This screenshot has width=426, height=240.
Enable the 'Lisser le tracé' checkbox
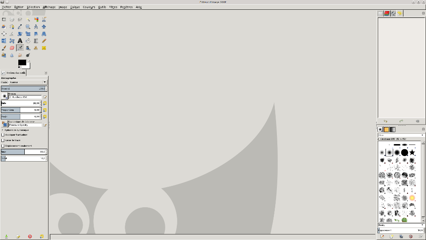pyautogui.click(x=3, y=140)
